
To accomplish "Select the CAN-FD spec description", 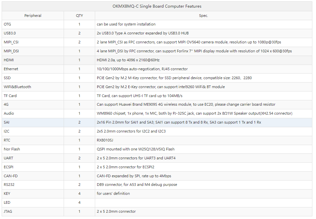I will point(134,176).
